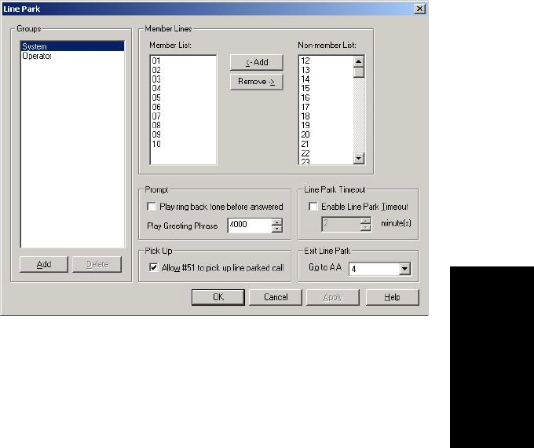Viewport: 534px width, 448px height.
Task: Increase the Play Greeting Phrase value
Action: [x=277, y=222]
